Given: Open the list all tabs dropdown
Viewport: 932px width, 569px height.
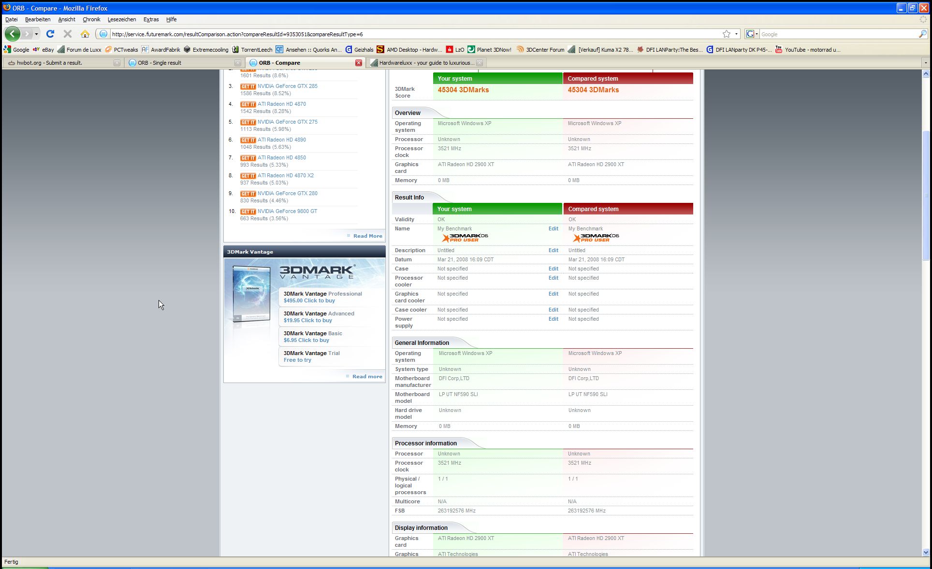Looking at the screenshot, I should point(926,63).
